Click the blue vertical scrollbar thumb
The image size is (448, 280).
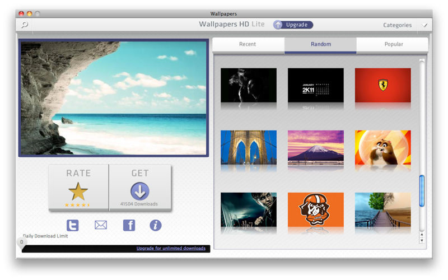[x=422, y=191]
